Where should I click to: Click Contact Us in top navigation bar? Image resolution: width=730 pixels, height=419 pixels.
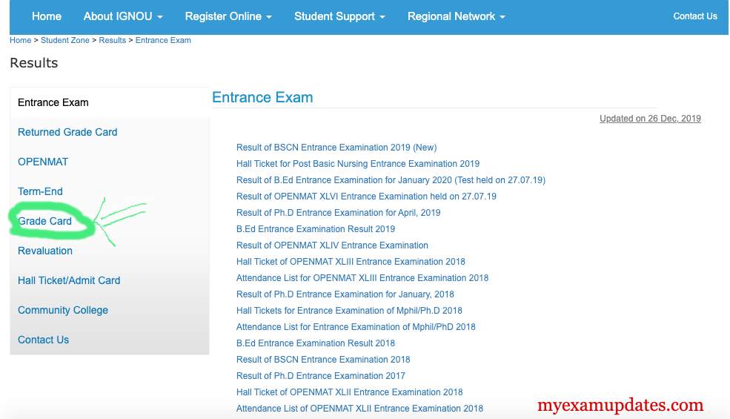(695, 16)
